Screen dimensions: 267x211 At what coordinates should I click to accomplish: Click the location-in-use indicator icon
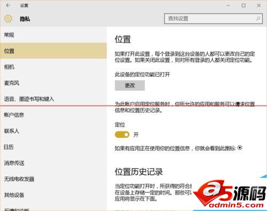(240, 147)
